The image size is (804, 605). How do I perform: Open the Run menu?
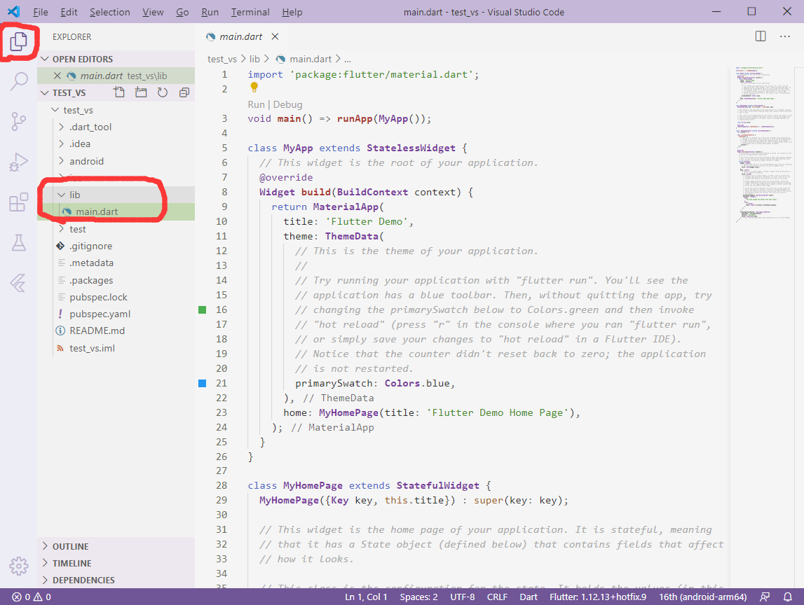coord(210,12)
